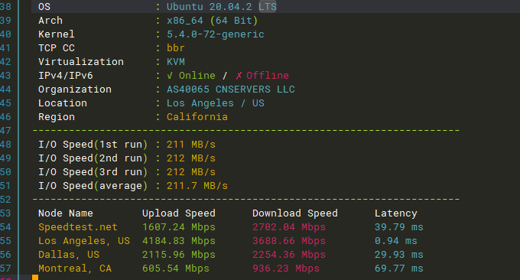The width and height of the screenshot is (520, 280).
Task: Click the 'Node Name' column header
Action: (65, 213)
